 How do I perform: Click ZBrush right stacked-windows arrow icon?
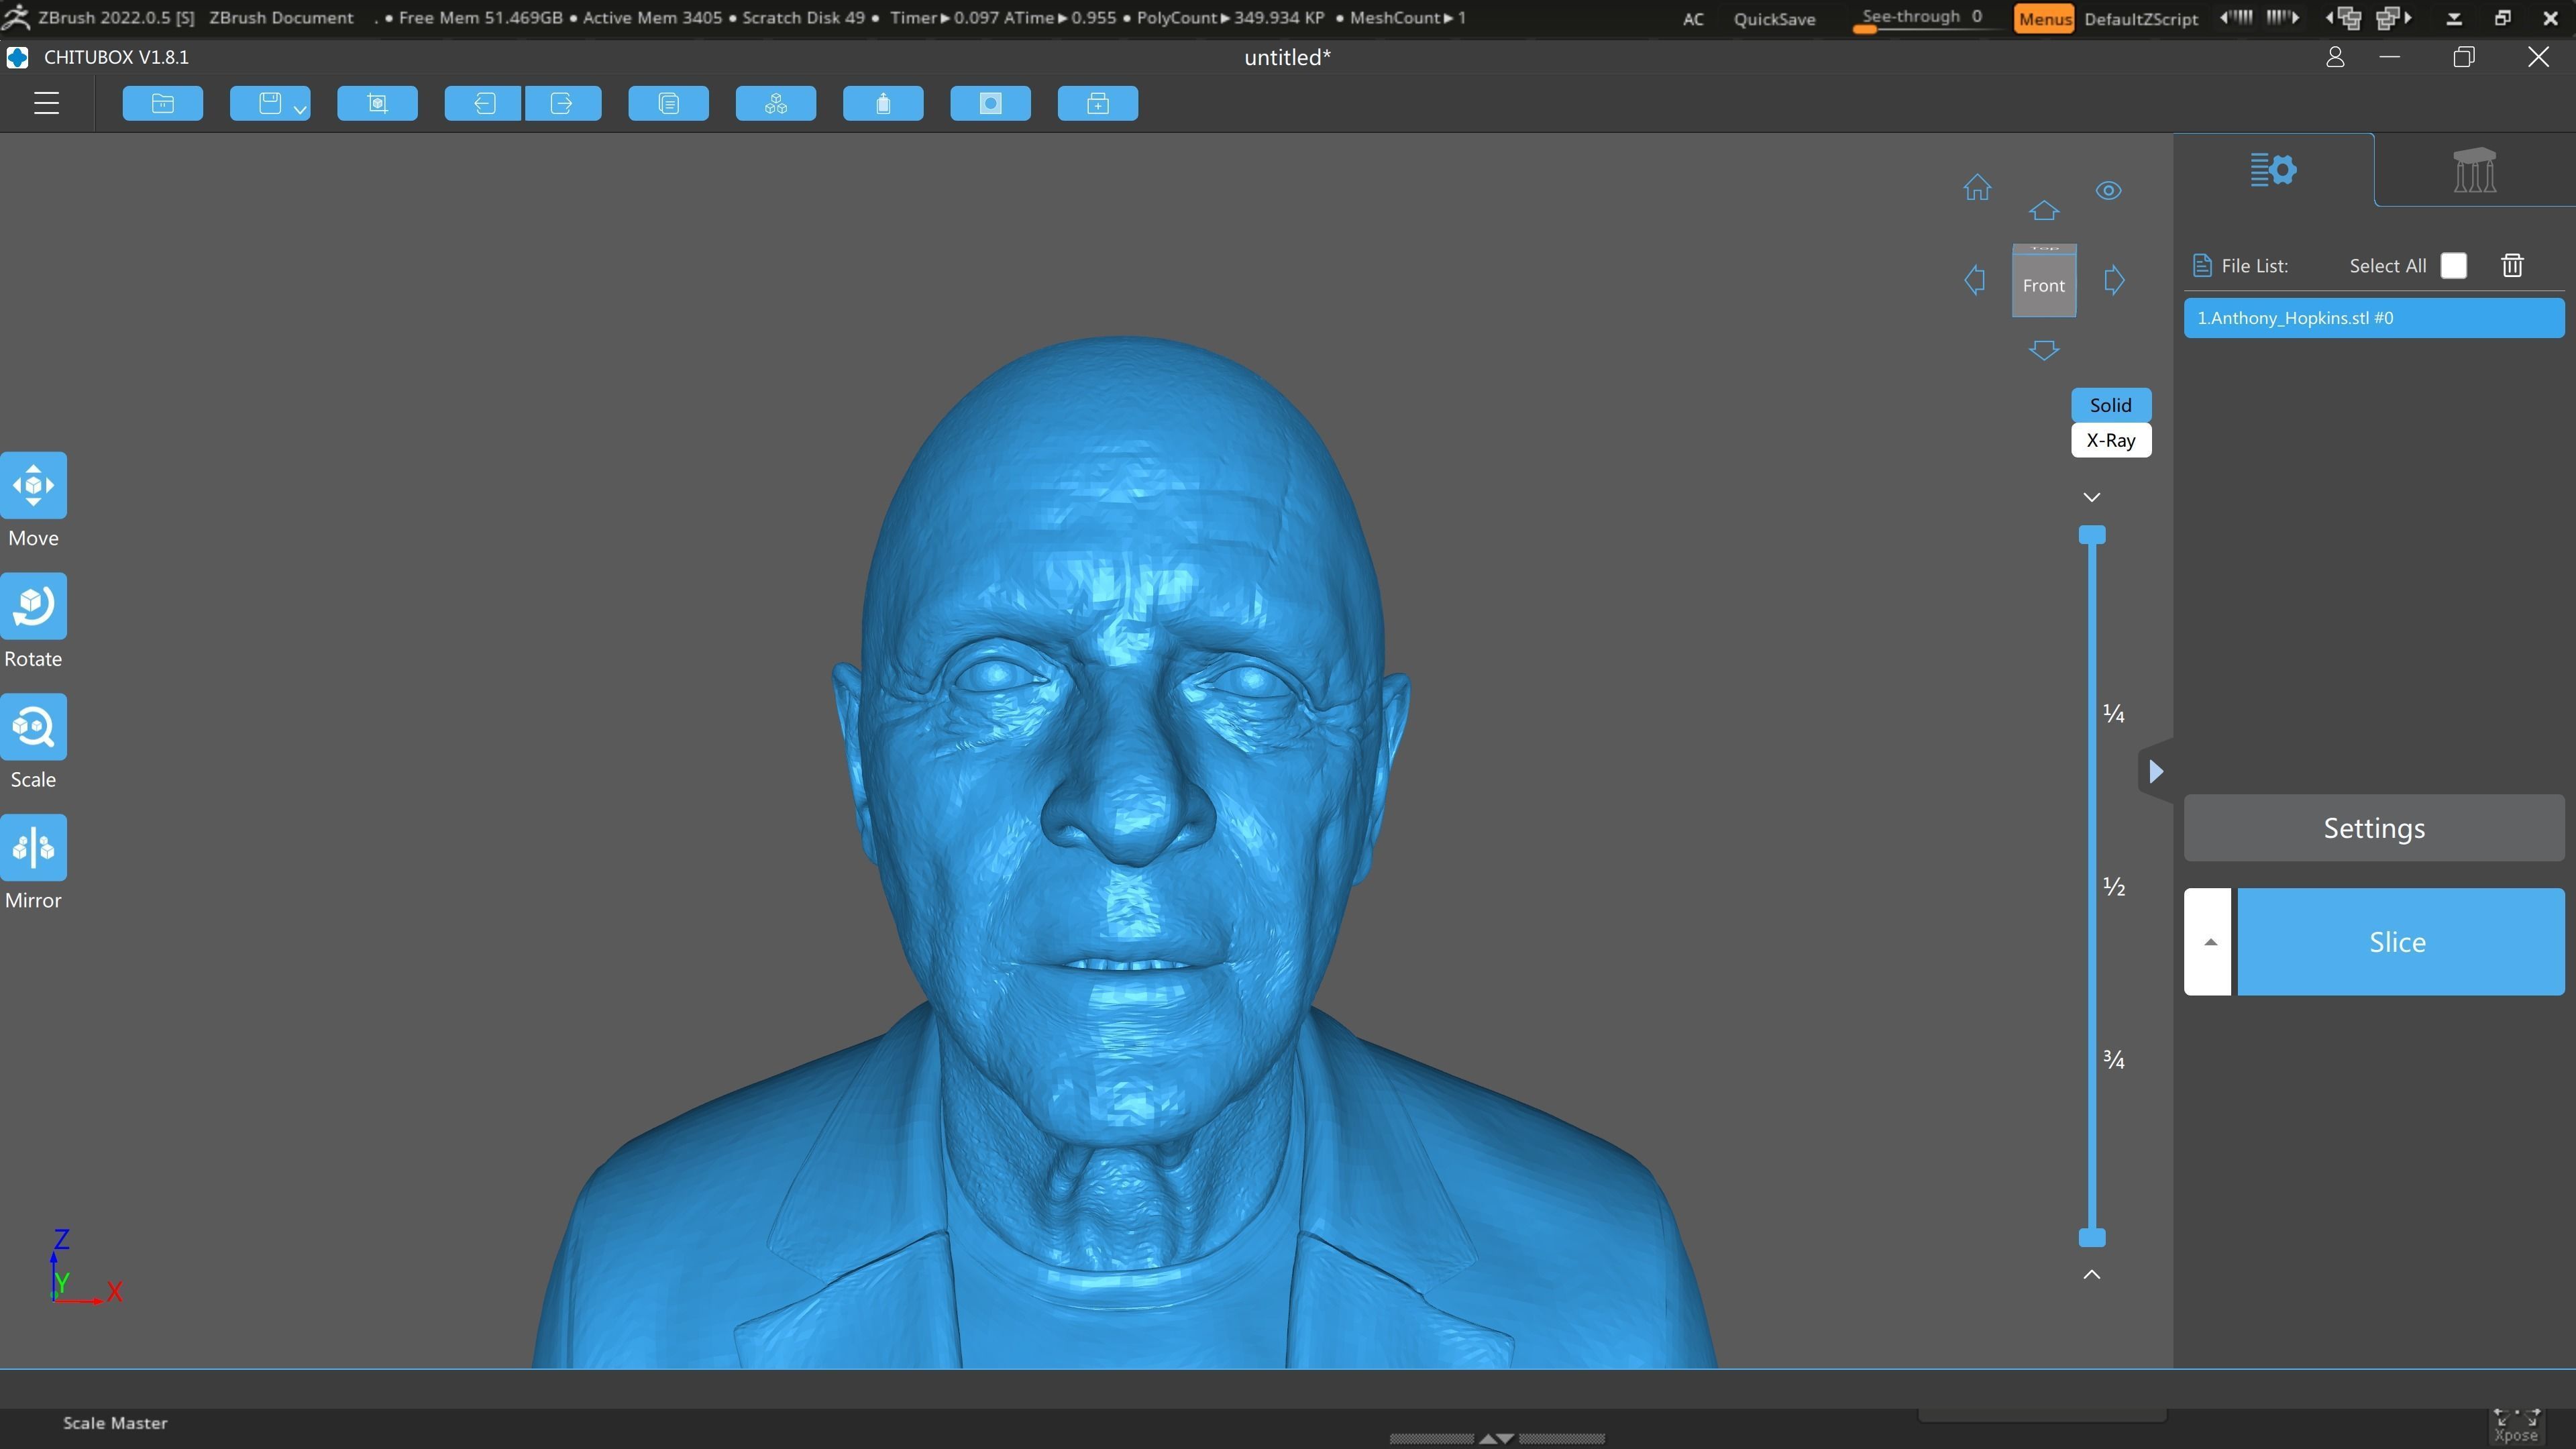(x=2394, y=18)
